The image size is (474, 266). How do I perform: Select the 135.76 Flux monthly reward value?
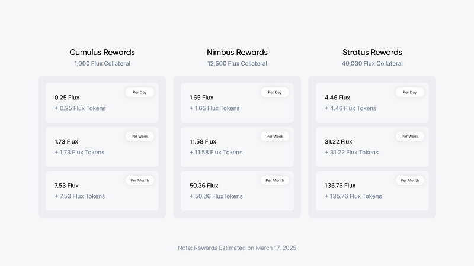coord(340,186)
